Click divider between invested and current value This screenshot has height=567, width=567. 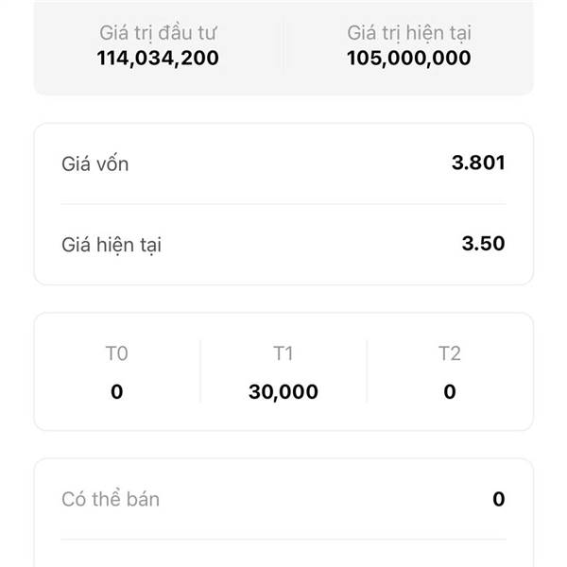pyautogui.click(x=283, y=45)
